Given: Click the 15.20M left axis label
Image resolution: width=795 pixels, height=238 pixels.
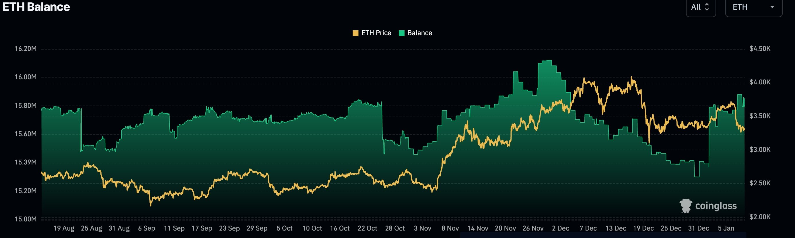Looking at the screenshot, I should click(26, 191).
